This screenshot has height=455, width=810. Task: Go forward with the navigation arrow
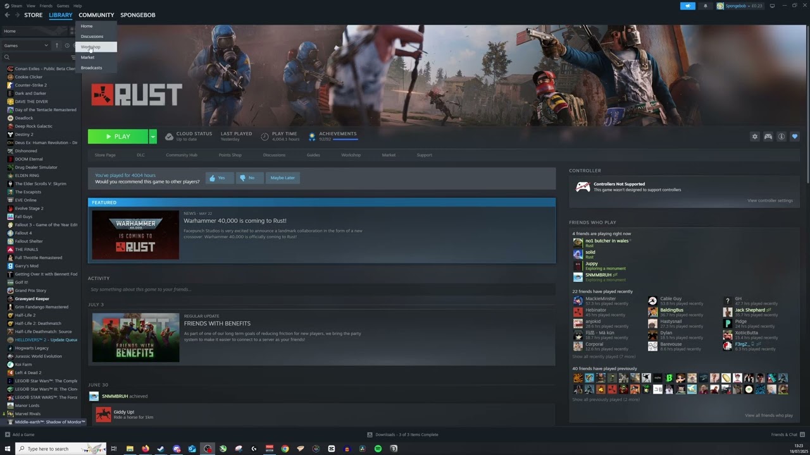pos(16,15)
